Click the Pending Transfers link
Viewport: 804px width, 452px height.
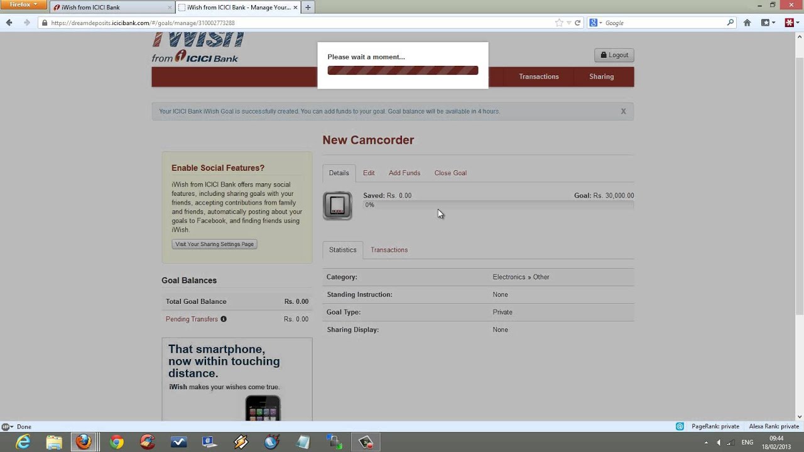point(192,319)
